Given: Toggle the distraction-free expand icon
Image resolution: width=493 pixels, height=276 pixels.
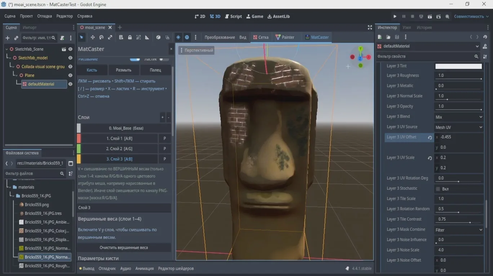Looking at the screenshot, I should (x=370, y=27).
